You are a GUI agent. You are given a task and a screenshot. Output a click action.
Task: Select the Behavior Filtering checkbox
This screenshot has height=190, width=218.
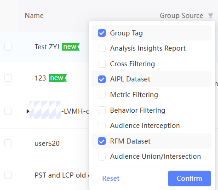coord(102,110)
